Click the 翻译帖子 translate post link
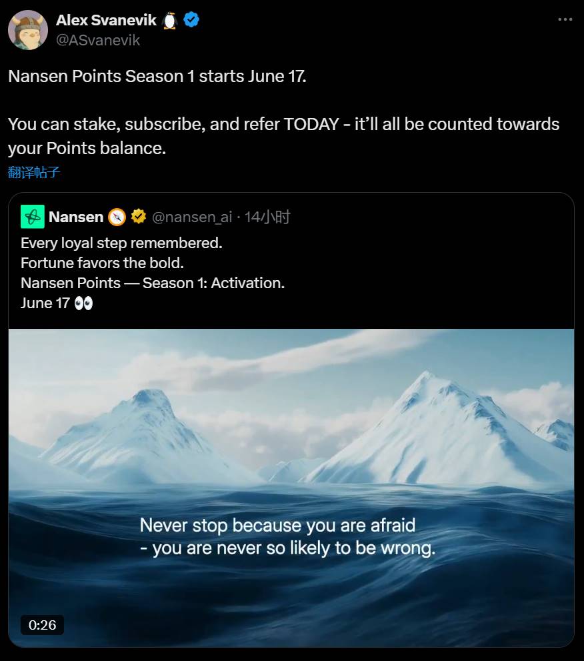 pyautogui.click(x=34, y=172)
